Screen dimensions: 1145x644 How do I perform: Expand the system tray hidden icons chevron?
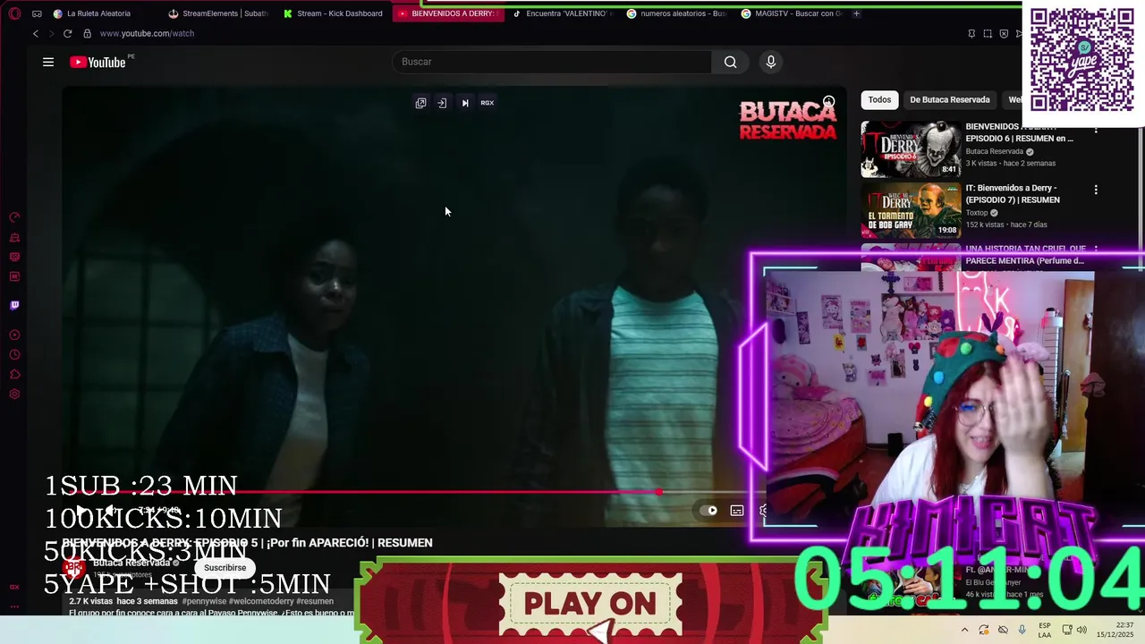(x=964, y=630)
